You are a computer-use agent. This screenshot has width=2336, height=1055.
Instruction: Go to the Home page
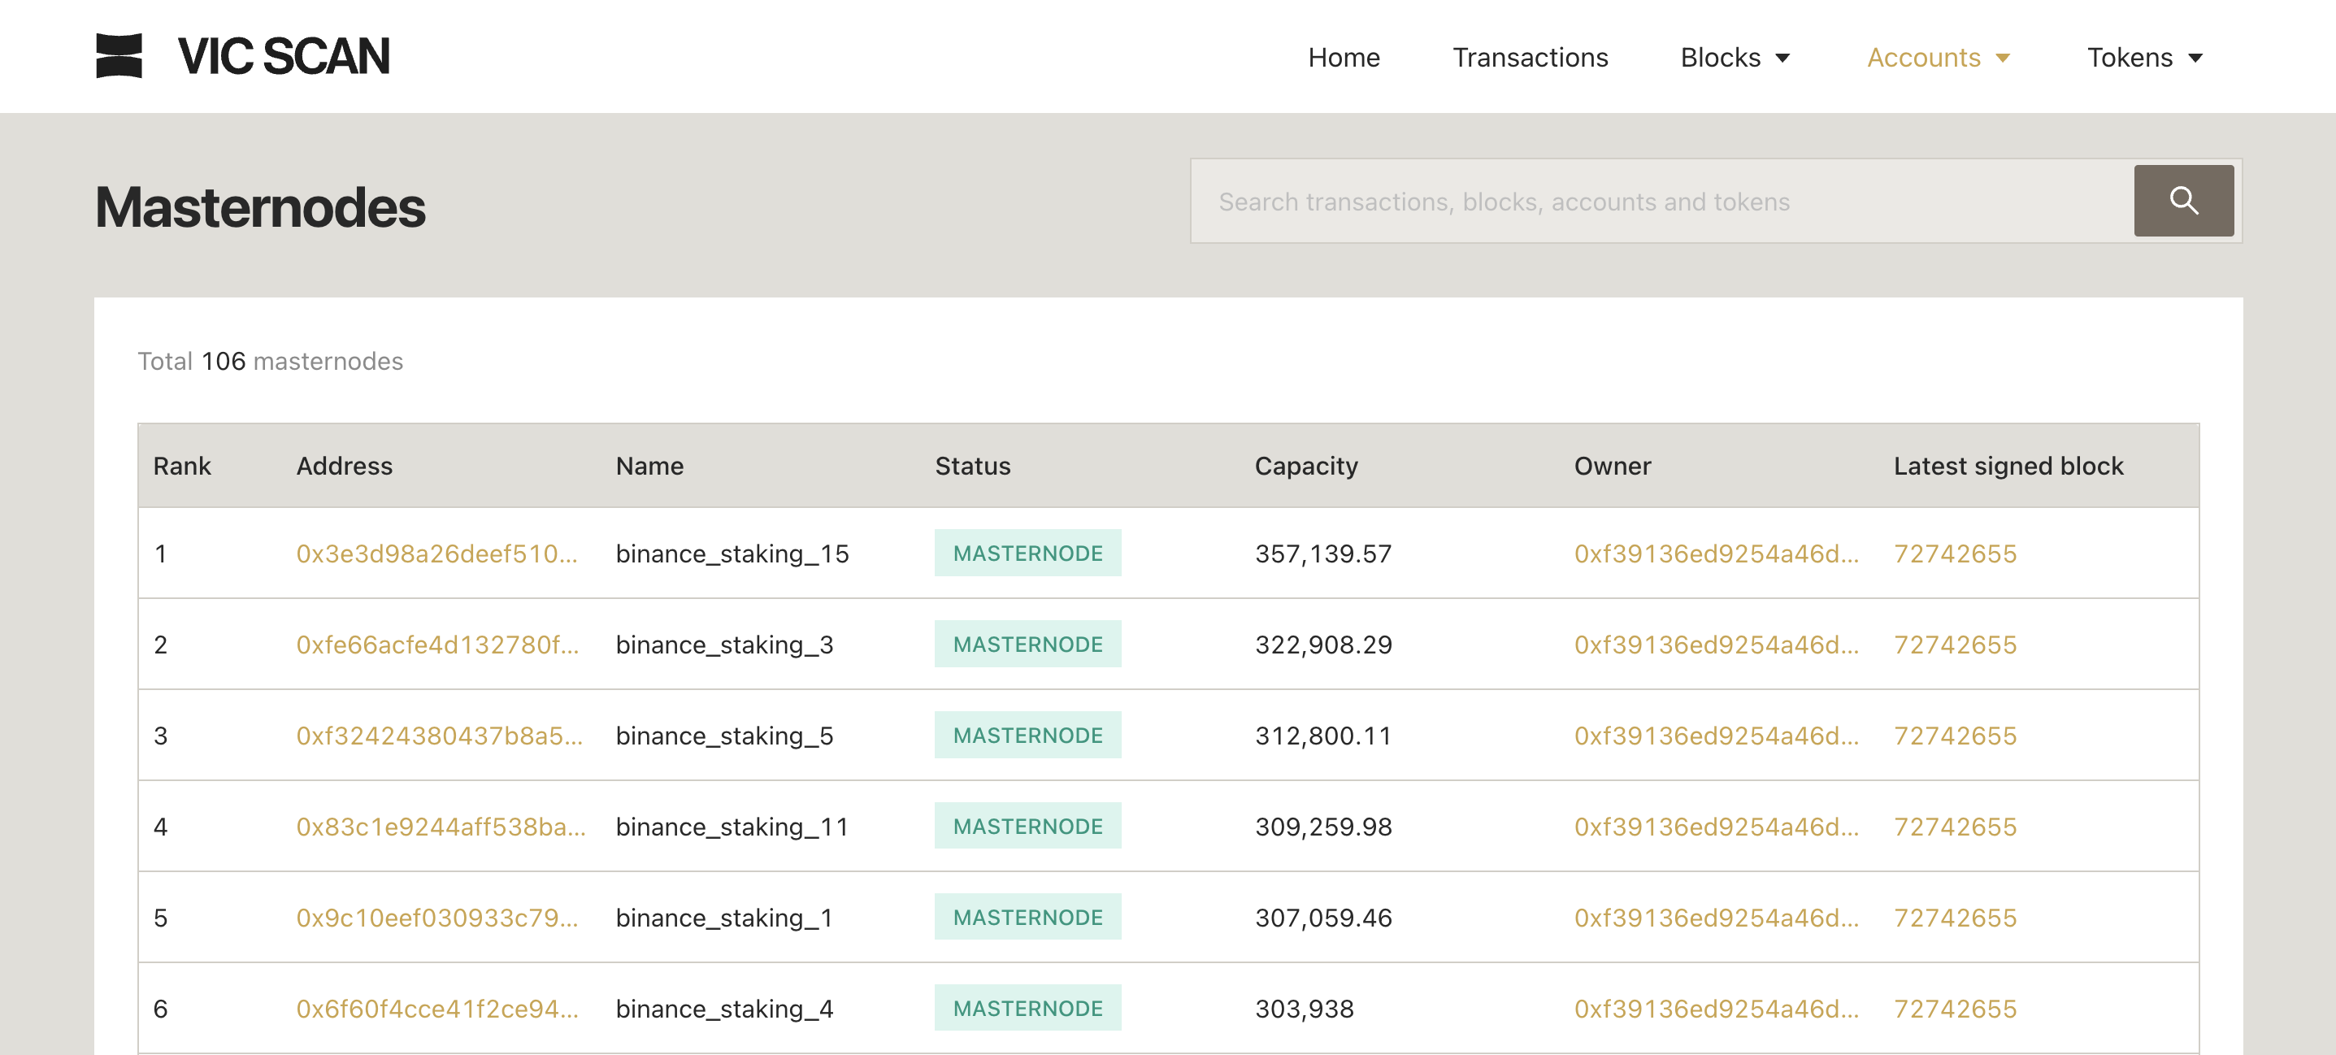coord(1343,58)
